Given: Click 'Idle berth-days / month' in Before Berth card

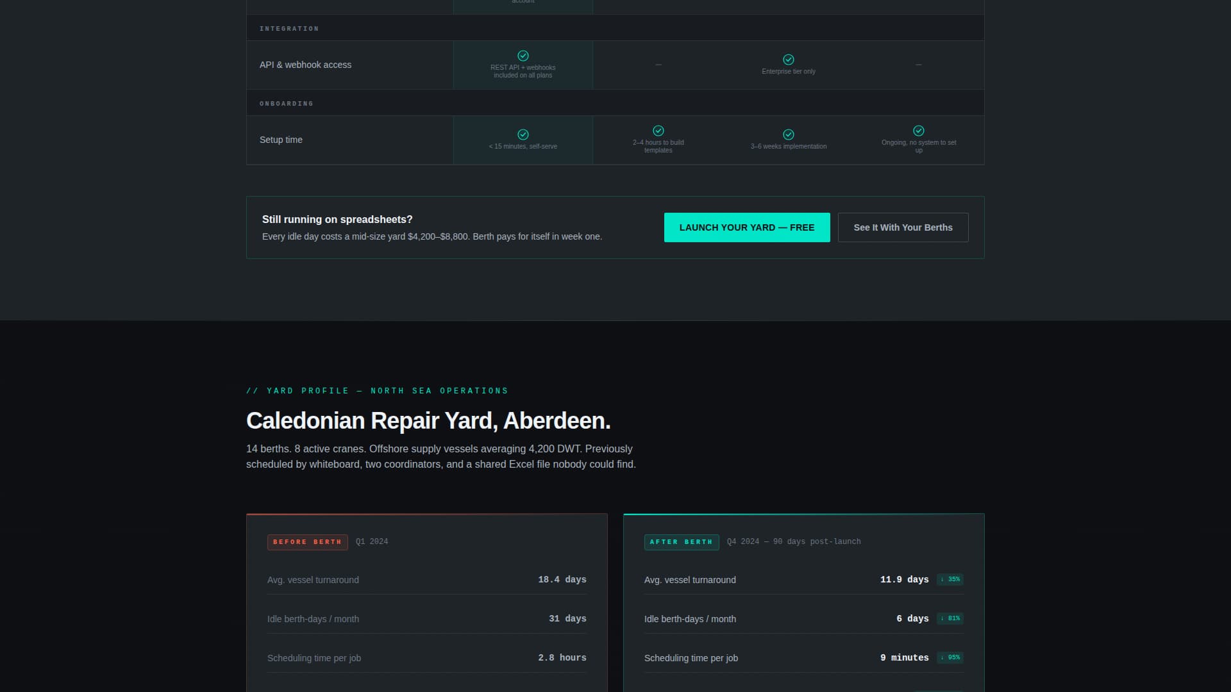Looking at the screenshot, I should pyautogui.click(x=313, y=619).
